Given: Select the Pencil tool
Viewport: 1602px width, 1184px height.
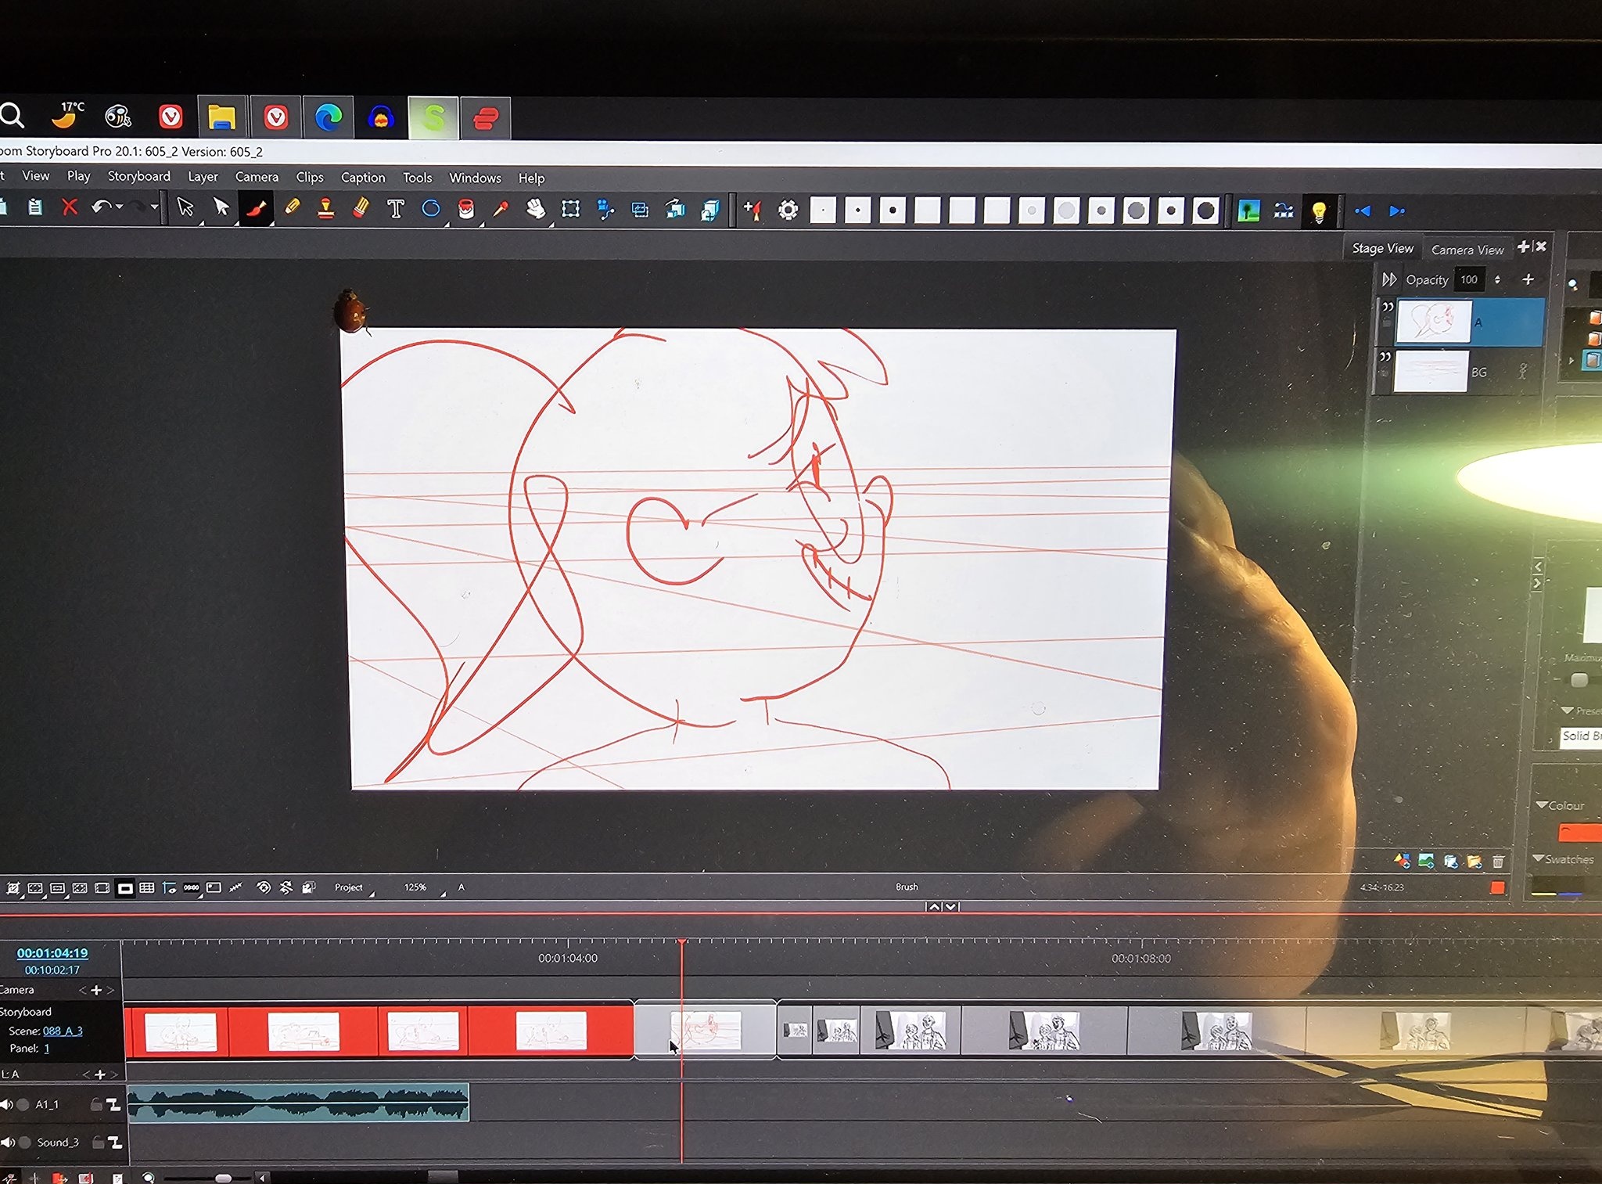Looking at the screenshot, I should (292, 207).
